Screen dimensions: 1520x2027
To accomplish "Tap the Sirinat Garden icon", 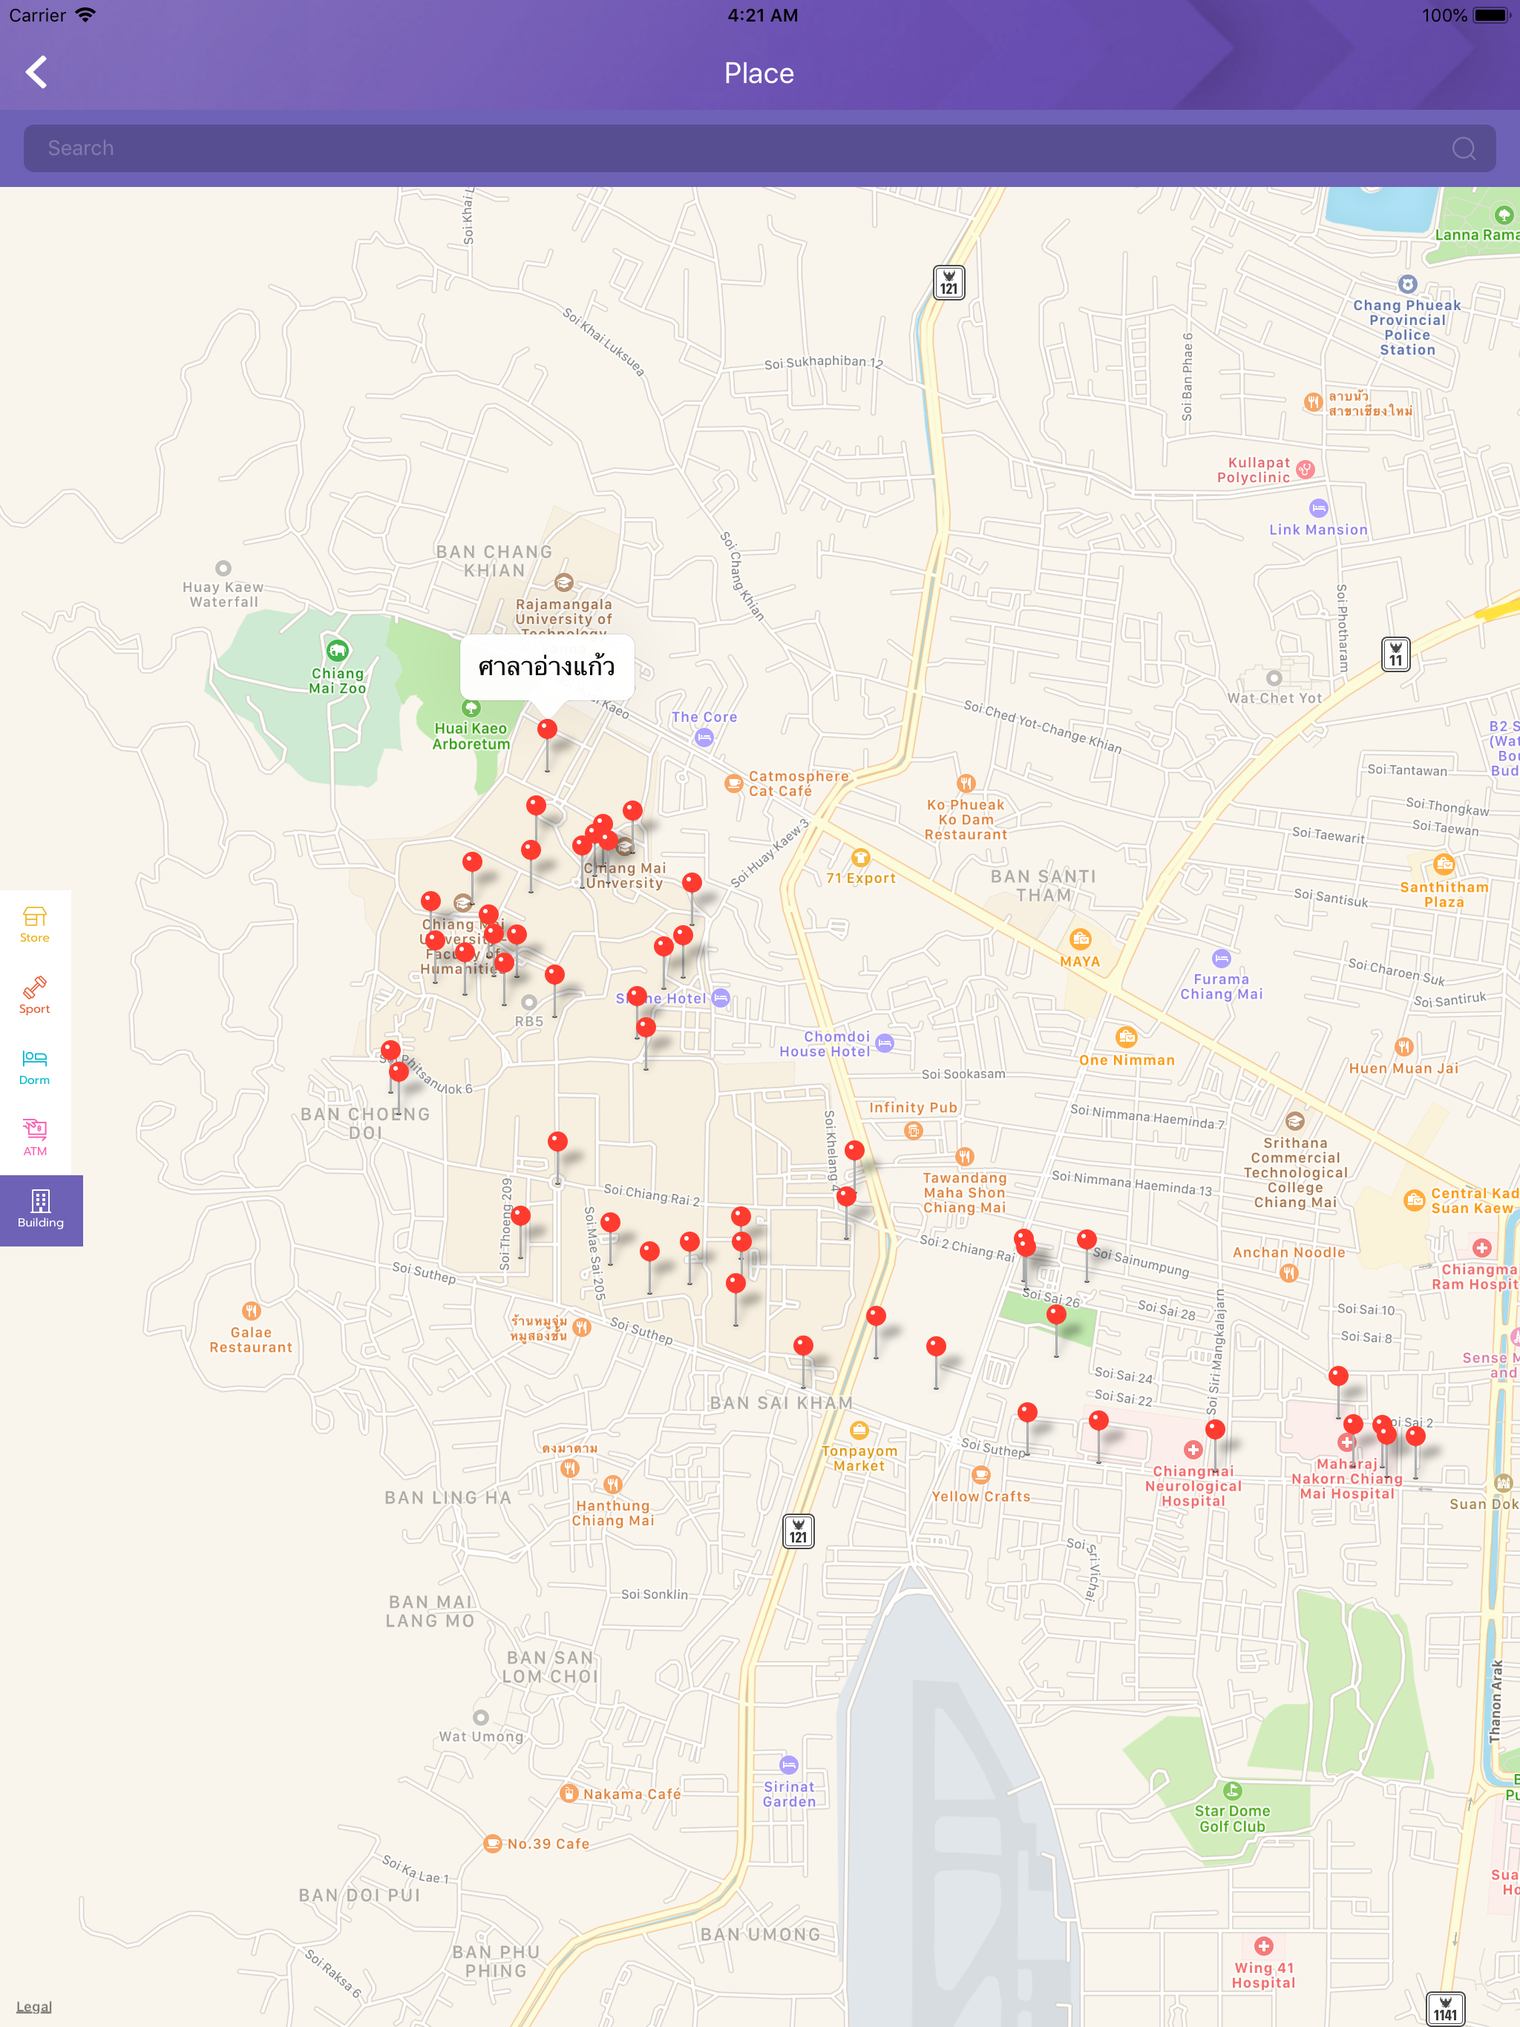I will 788,1765.
